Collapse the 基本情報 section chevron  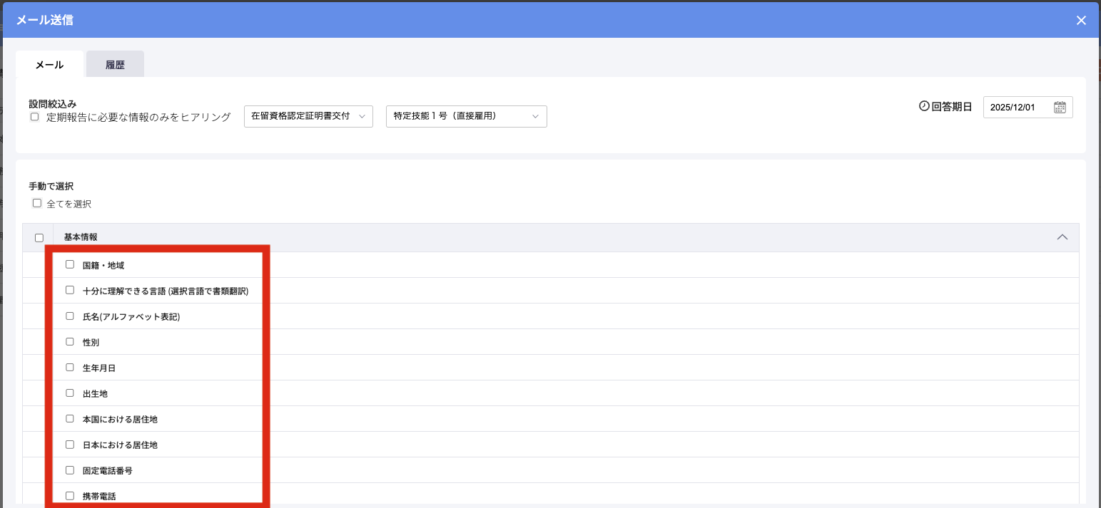[x=1062, y=237]
